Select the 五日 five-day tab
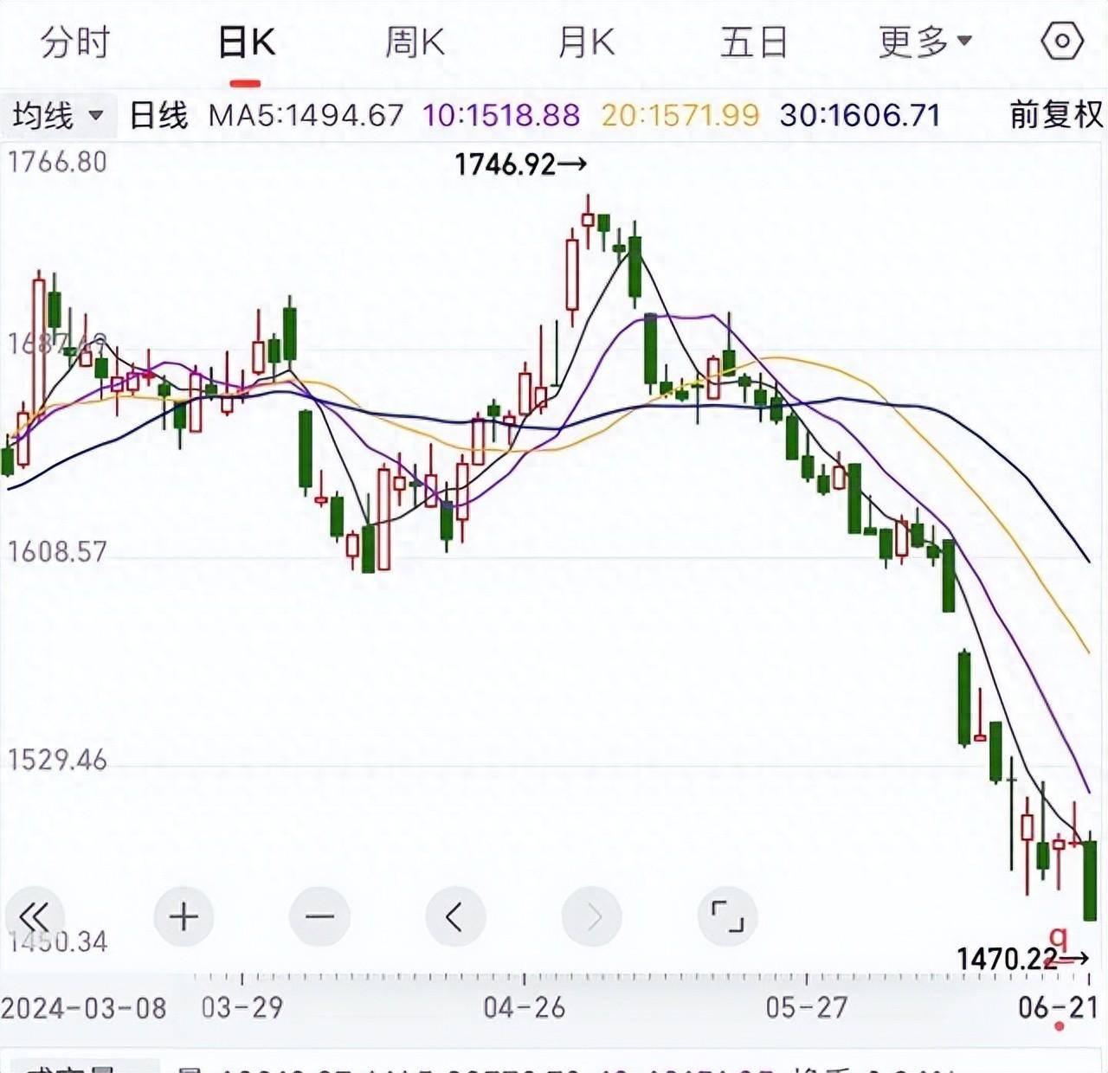 [754, 42]
